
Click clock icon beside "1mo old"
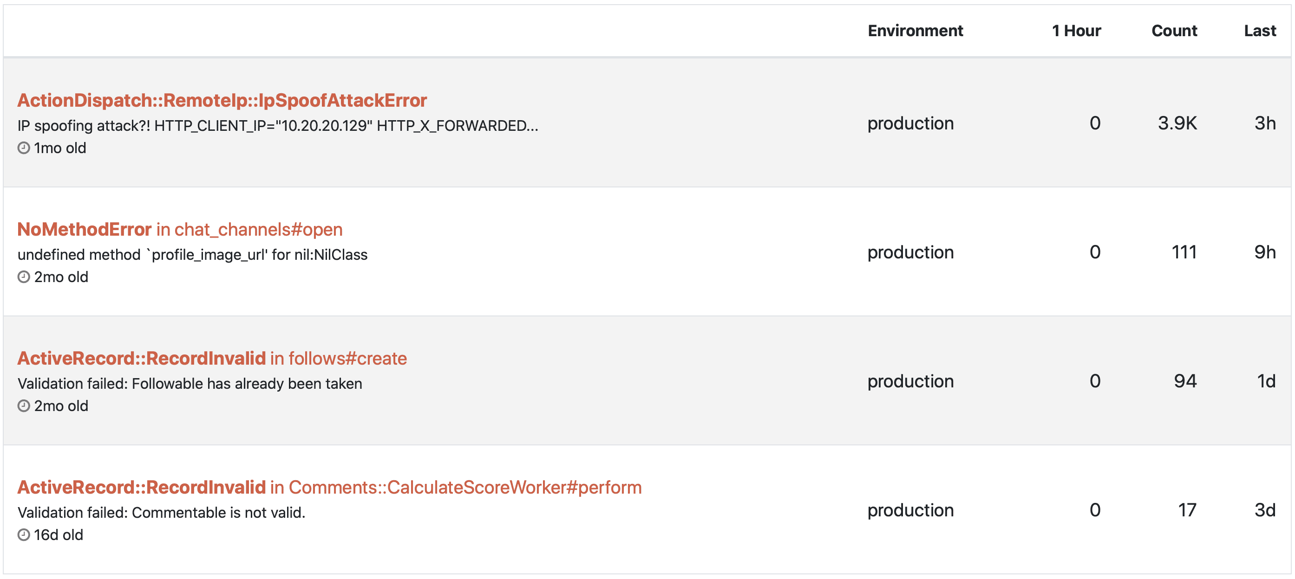pos(24,148)
